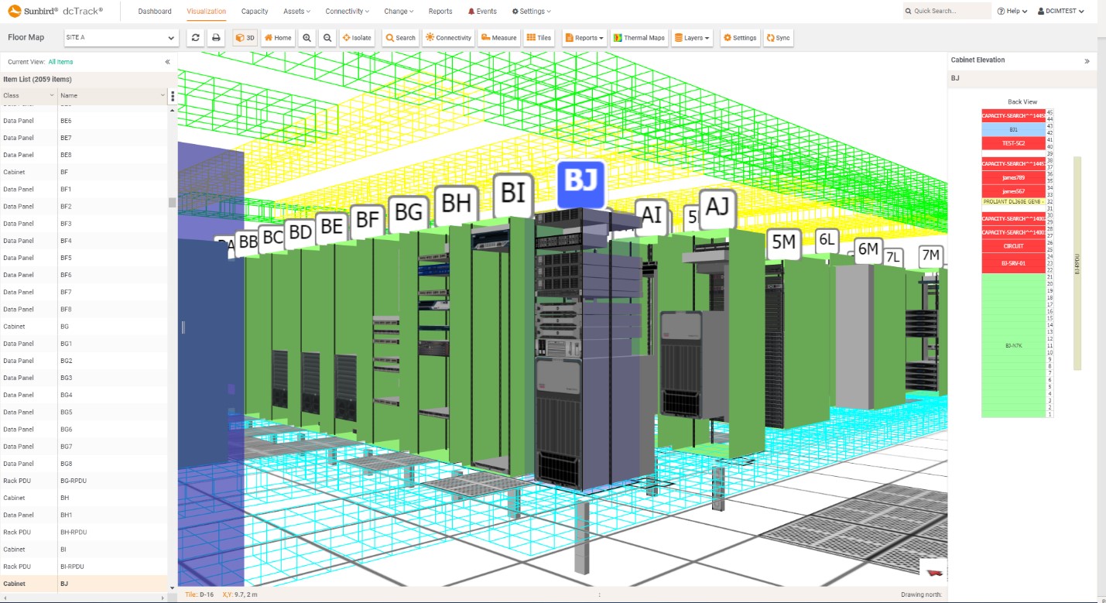Select the red TEST-SC2 block in elevation

click(x=1013, y=143)
